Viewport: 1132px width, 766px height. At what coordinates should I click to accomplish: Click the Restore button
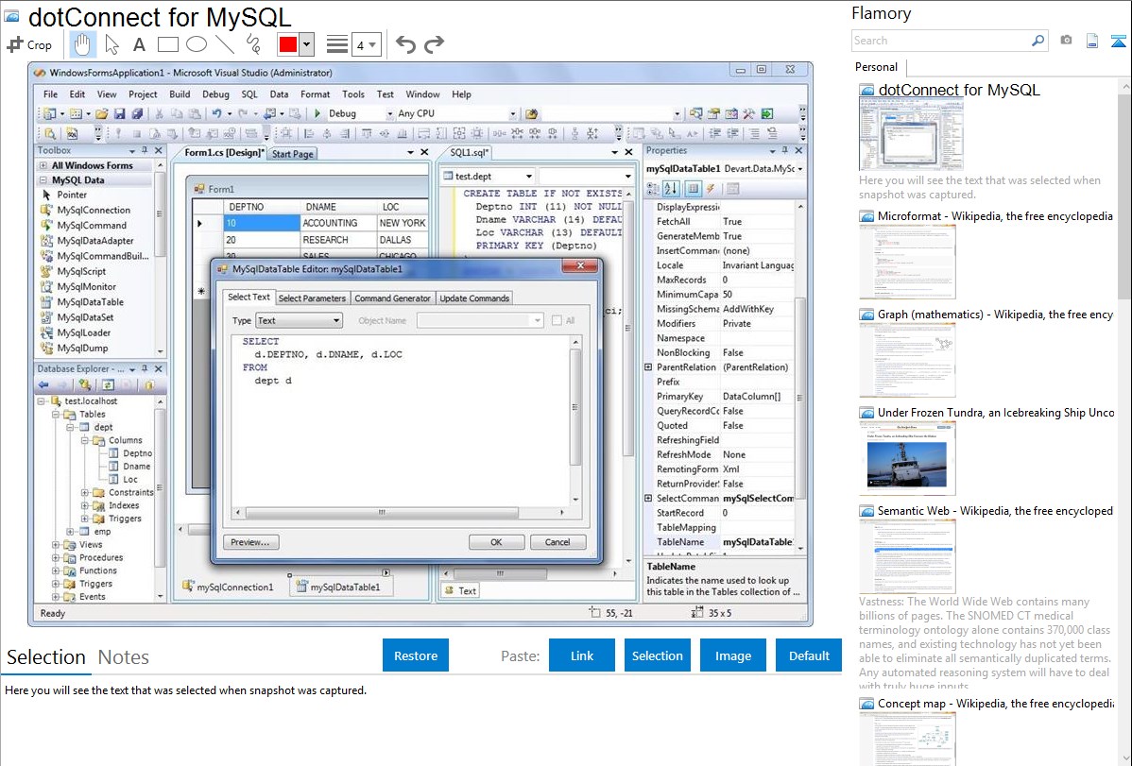tap(416, 655)
